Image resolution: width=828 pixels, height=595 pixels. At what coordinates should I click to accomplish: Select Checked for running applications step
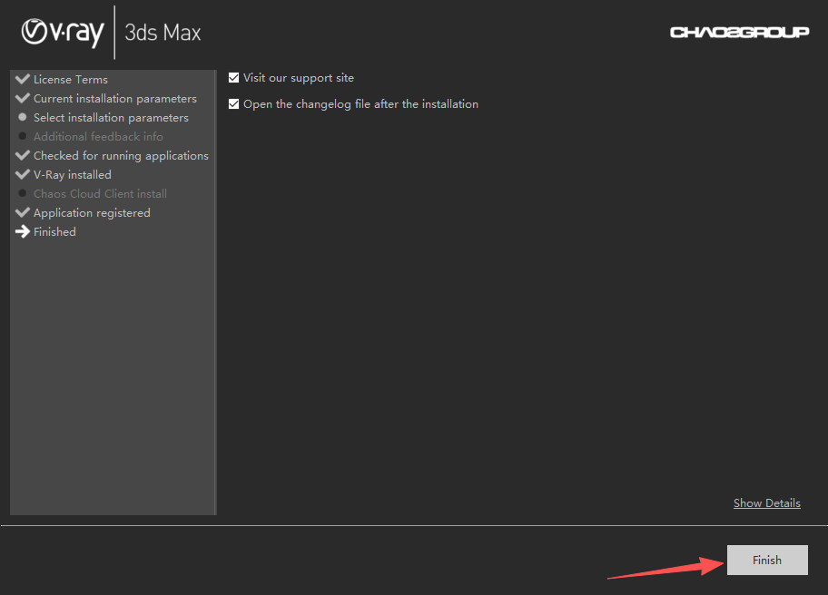click(x=121, y=156)
